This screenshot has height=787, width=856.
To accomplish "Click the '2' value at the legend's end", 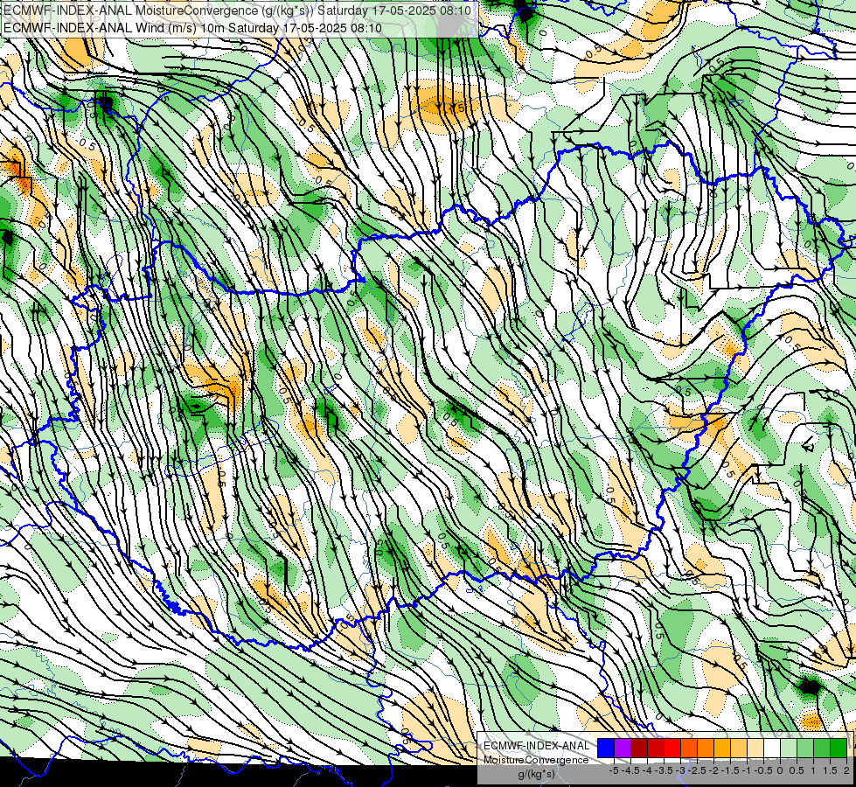I will pyautogui.click(x=846, y=770).
